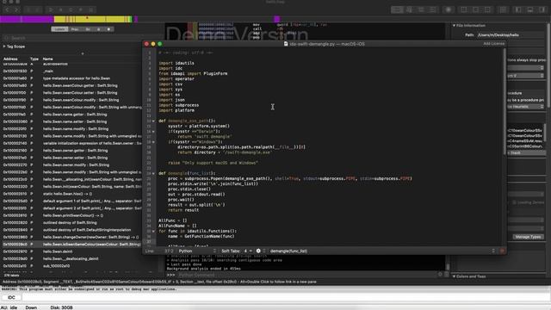Mark as data with the D button
This screenshot has height=310, width=551.
tap(51, 9)
